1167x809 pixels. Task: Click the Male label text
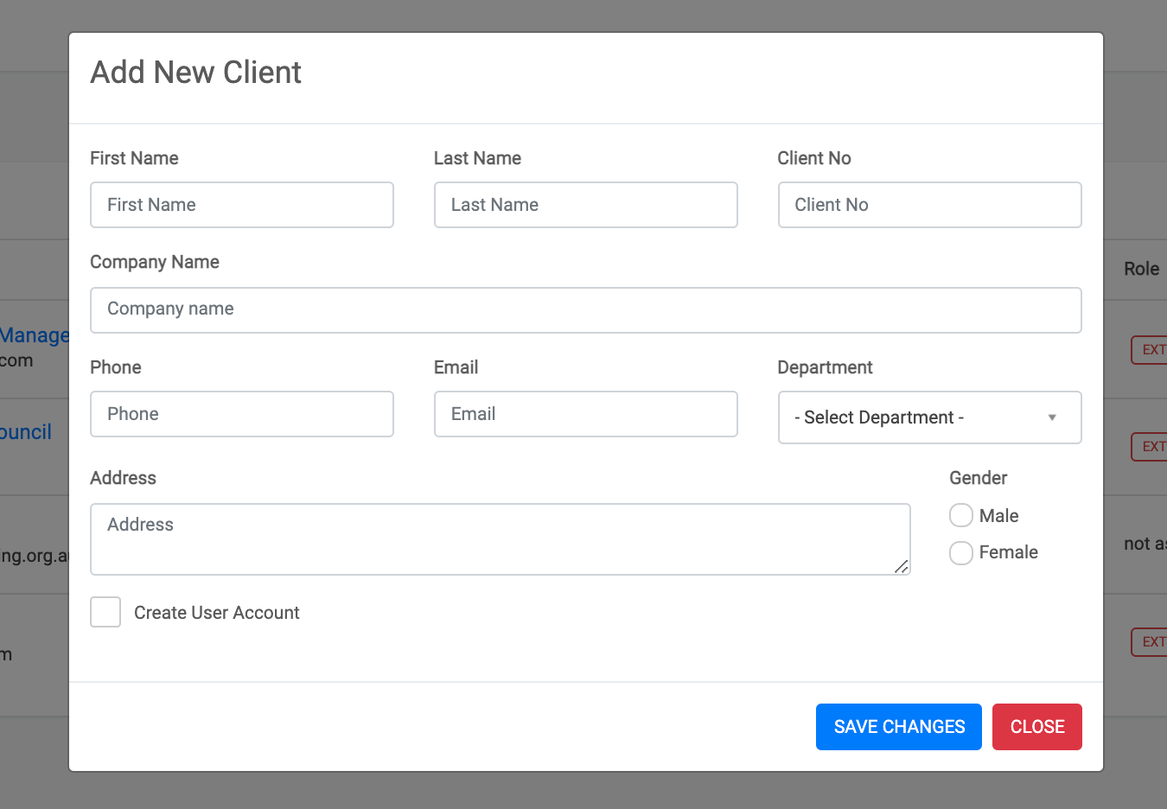(x=998, y=516)
